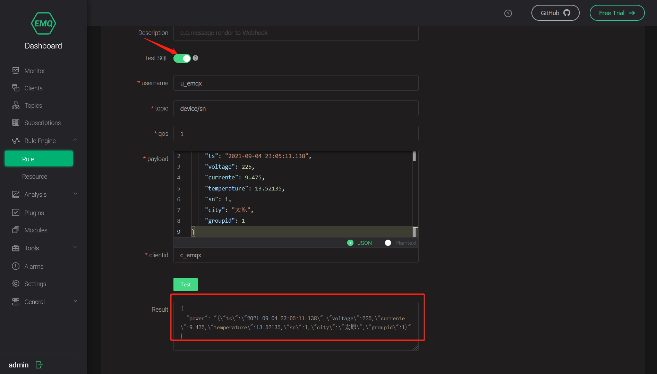Click the logout icon beside admin

point(39,365)
